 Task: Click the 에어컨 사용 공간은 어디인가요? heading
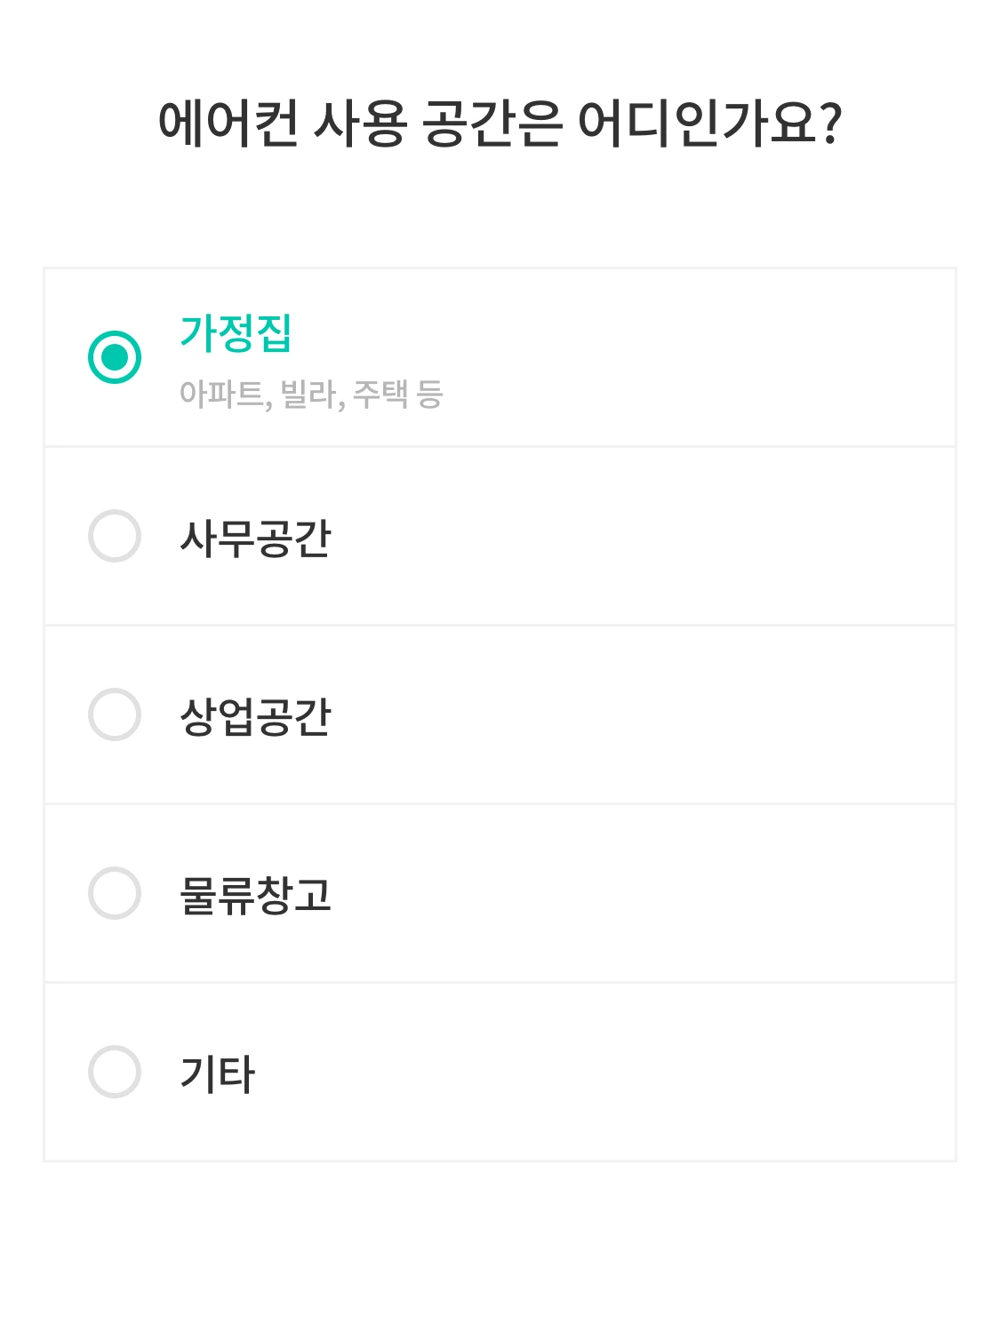(x=500, y=124)
